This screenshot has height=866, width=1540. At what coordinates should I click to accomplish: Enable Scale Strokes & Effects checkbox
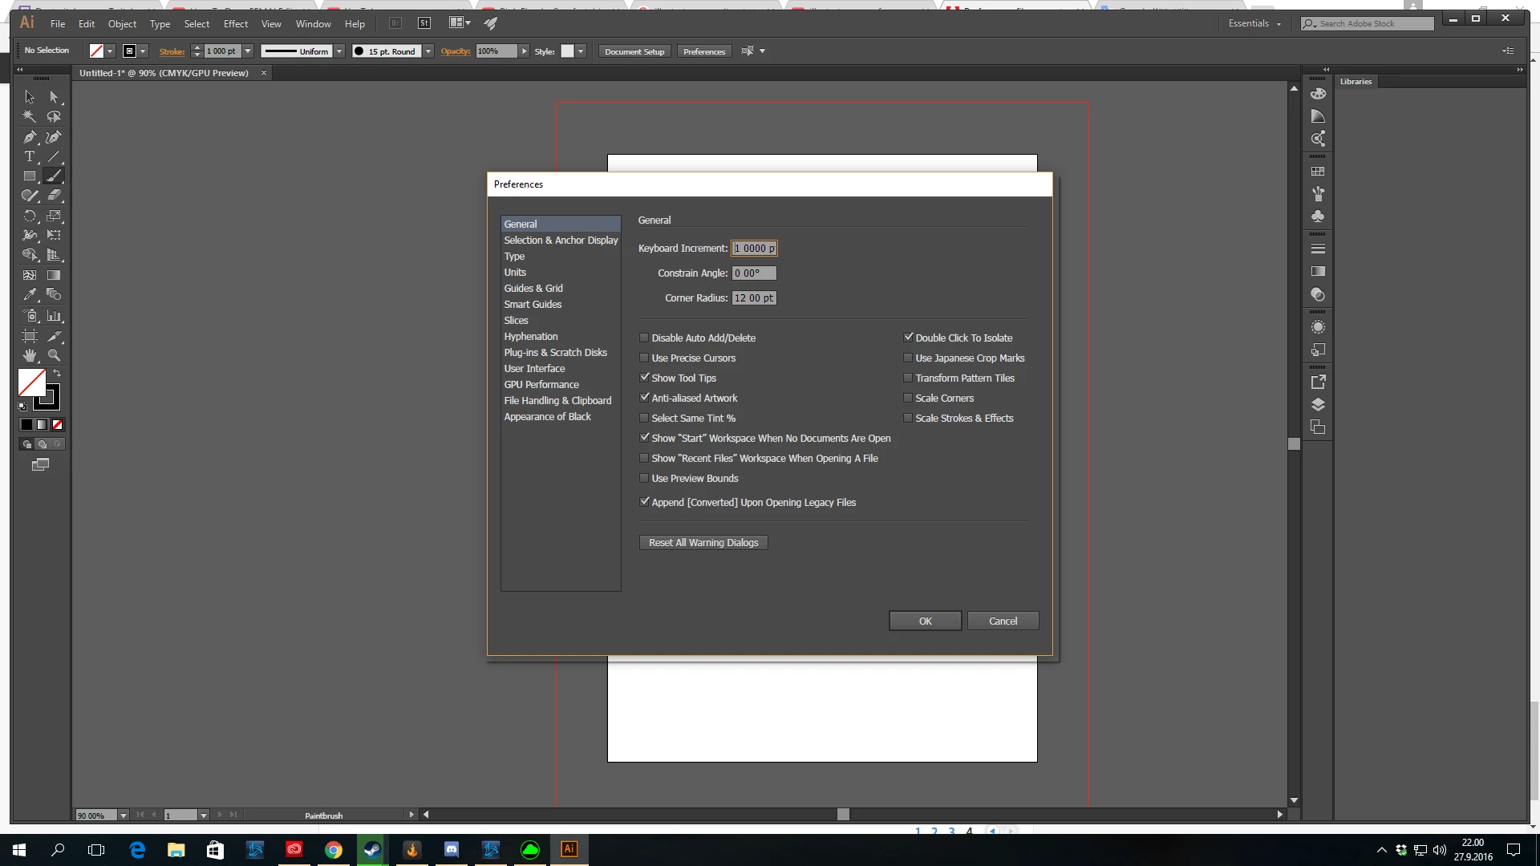908,419
